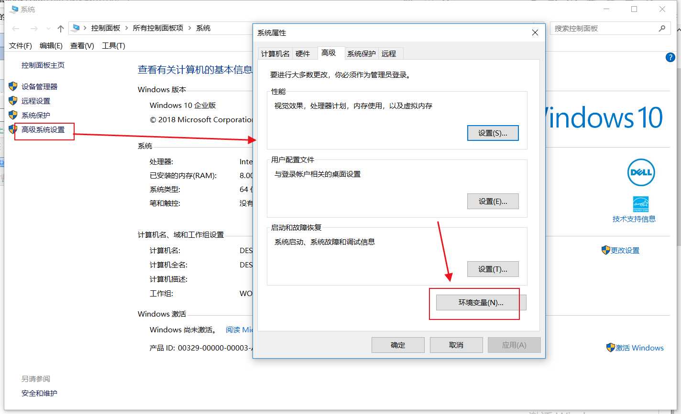Click the 取消 button
The image size is (681, 414).
pyautogui.click(x=456, y=345)
